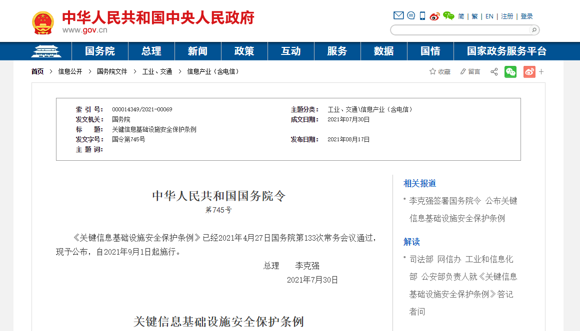
Task: Click the Great Hall home icon in navbar
Action: (x=46, y=51)
